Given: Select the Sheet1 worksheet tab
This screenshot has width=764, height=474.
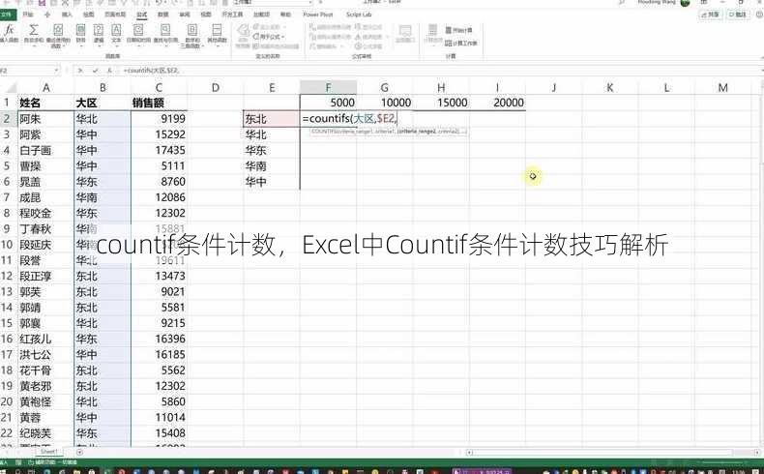Looking at the screenshot, I should (48, 452).
